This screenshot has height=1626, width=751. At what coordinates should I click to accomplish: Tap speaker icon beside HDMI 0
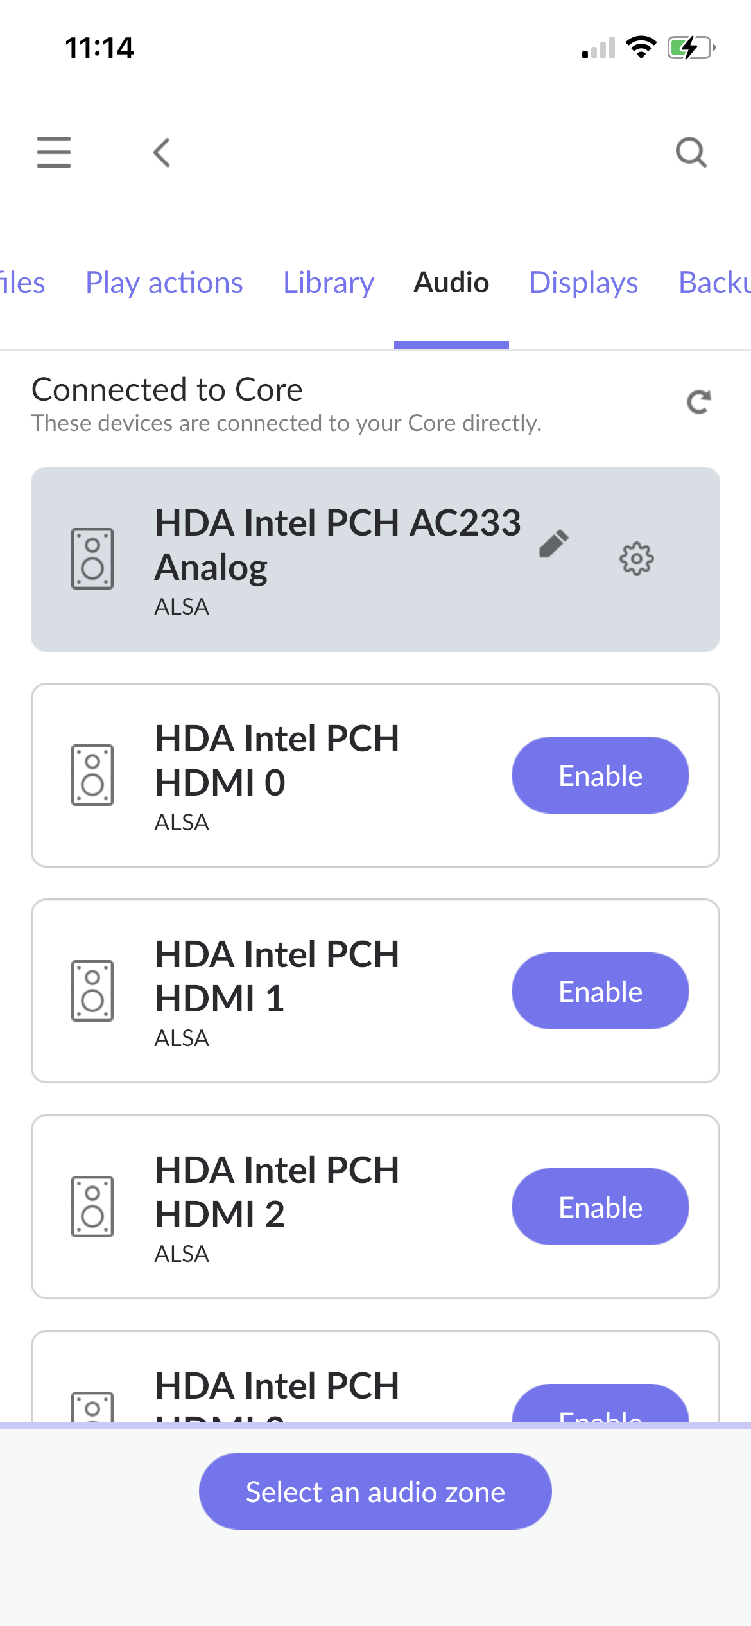tap(92, 775)
